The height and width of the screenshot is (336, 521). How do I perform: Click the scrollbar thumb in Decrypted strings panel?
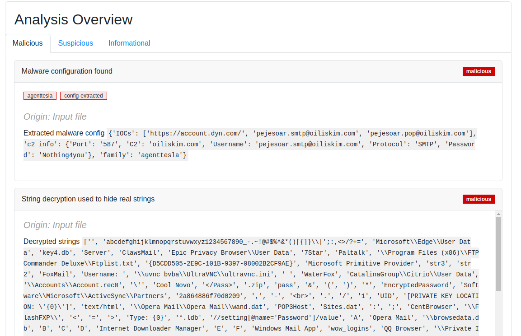coord(498,254)
